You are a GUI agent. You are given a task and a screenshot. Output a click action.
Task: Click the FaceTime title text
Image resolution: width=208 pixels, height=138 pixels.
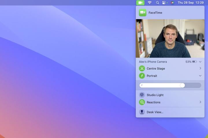point(155,13)
